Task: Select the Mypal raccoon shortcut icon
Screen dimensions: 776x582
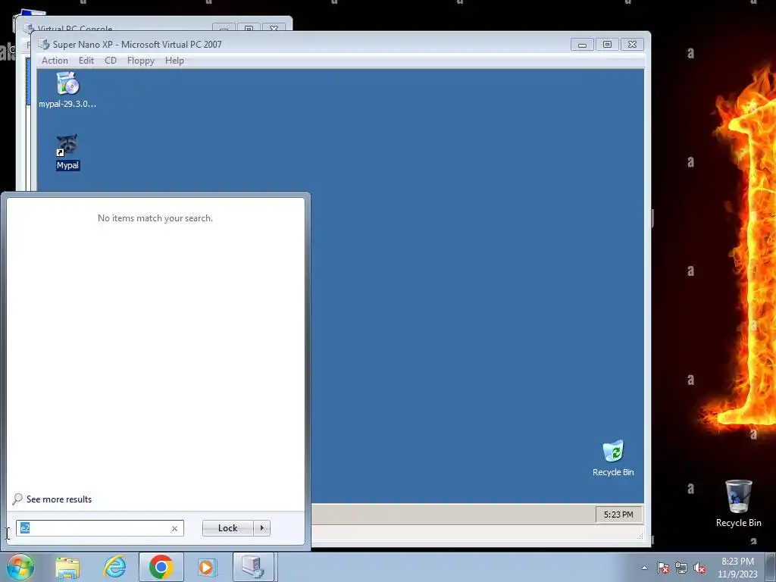Action: 67,152
